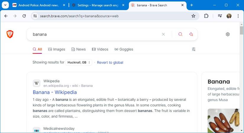Screen dimensions: 244x133
Task: Open search filters slider icon
Action: [x=194, y=49]
